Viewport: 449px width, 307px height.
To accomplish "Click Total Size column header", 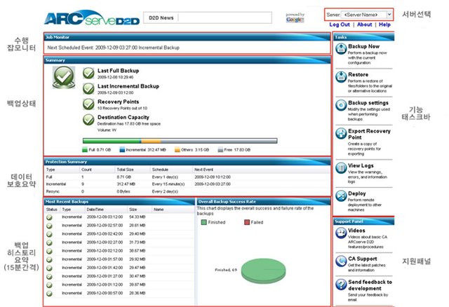I will click(x=125, y=170).
